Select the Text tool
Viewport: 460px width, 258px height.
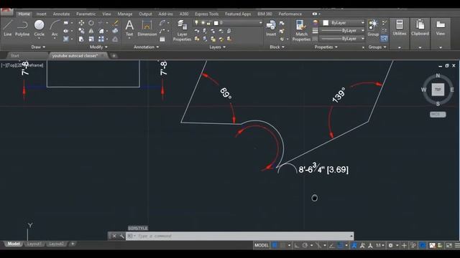(129, 28)
